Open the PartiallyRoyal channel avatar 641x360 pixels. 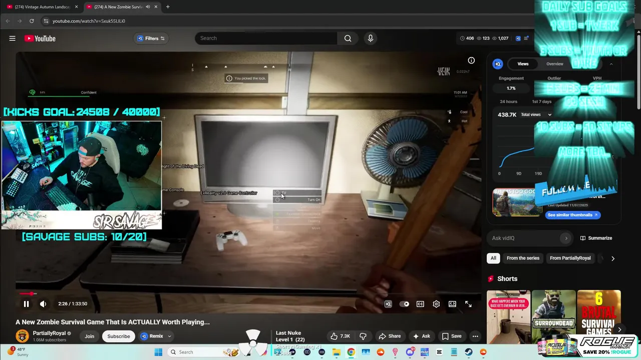tap(22, 336)
